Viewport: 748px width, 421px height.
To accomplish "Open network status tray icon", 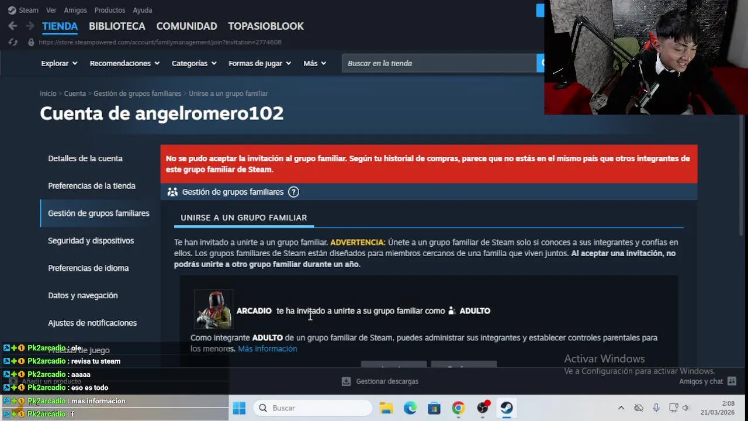I will pos(673,408).
